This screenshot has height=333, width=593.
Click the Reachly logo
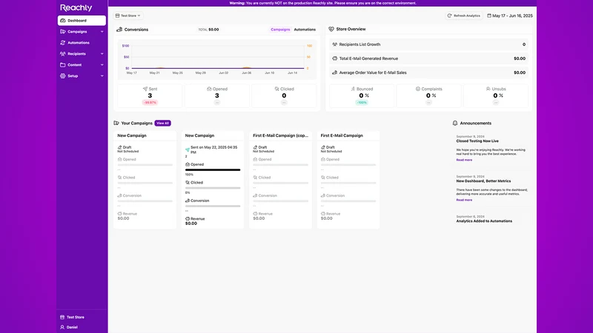76,7
